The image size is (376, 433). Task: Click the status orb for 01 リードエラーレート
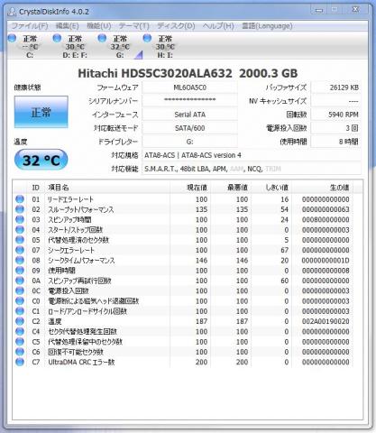click(x=20, y=199)
